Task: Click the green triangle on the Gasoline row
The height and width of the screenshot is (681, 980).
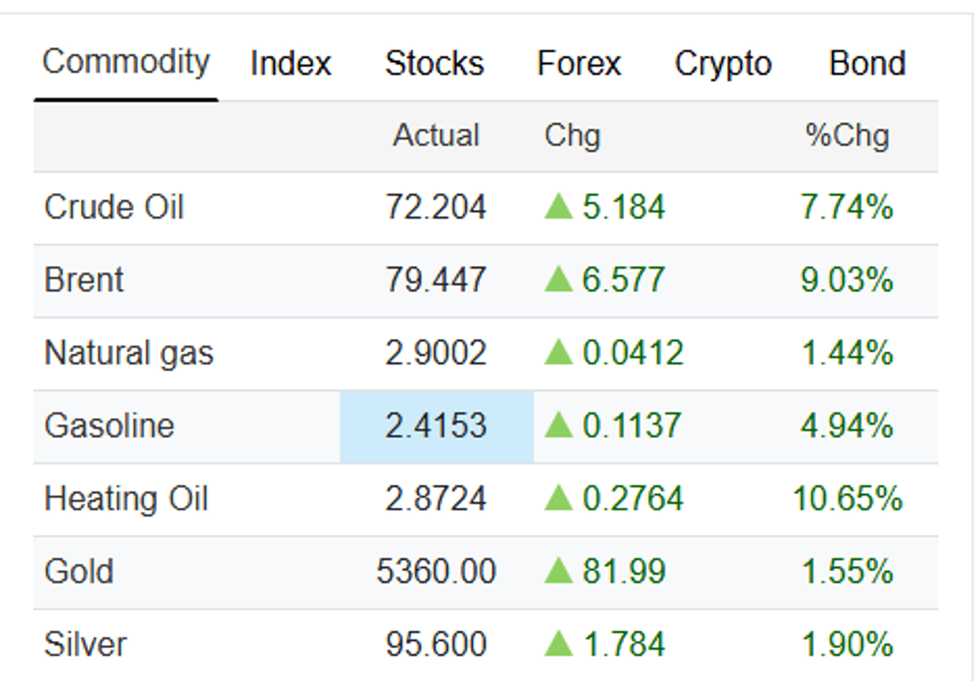Action: click(x=559, y=425)
